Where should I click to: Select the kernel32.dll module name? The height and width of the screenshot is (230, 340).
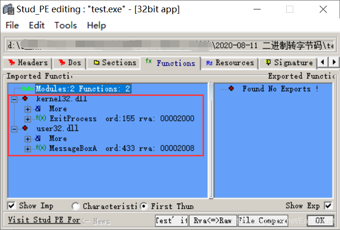coord(61,99)
